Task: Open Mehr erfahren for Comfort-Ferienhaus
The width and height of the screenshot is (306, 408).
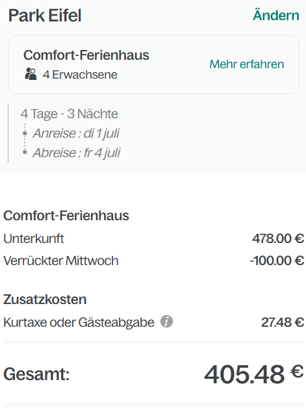Action: (x=247, y=64)
